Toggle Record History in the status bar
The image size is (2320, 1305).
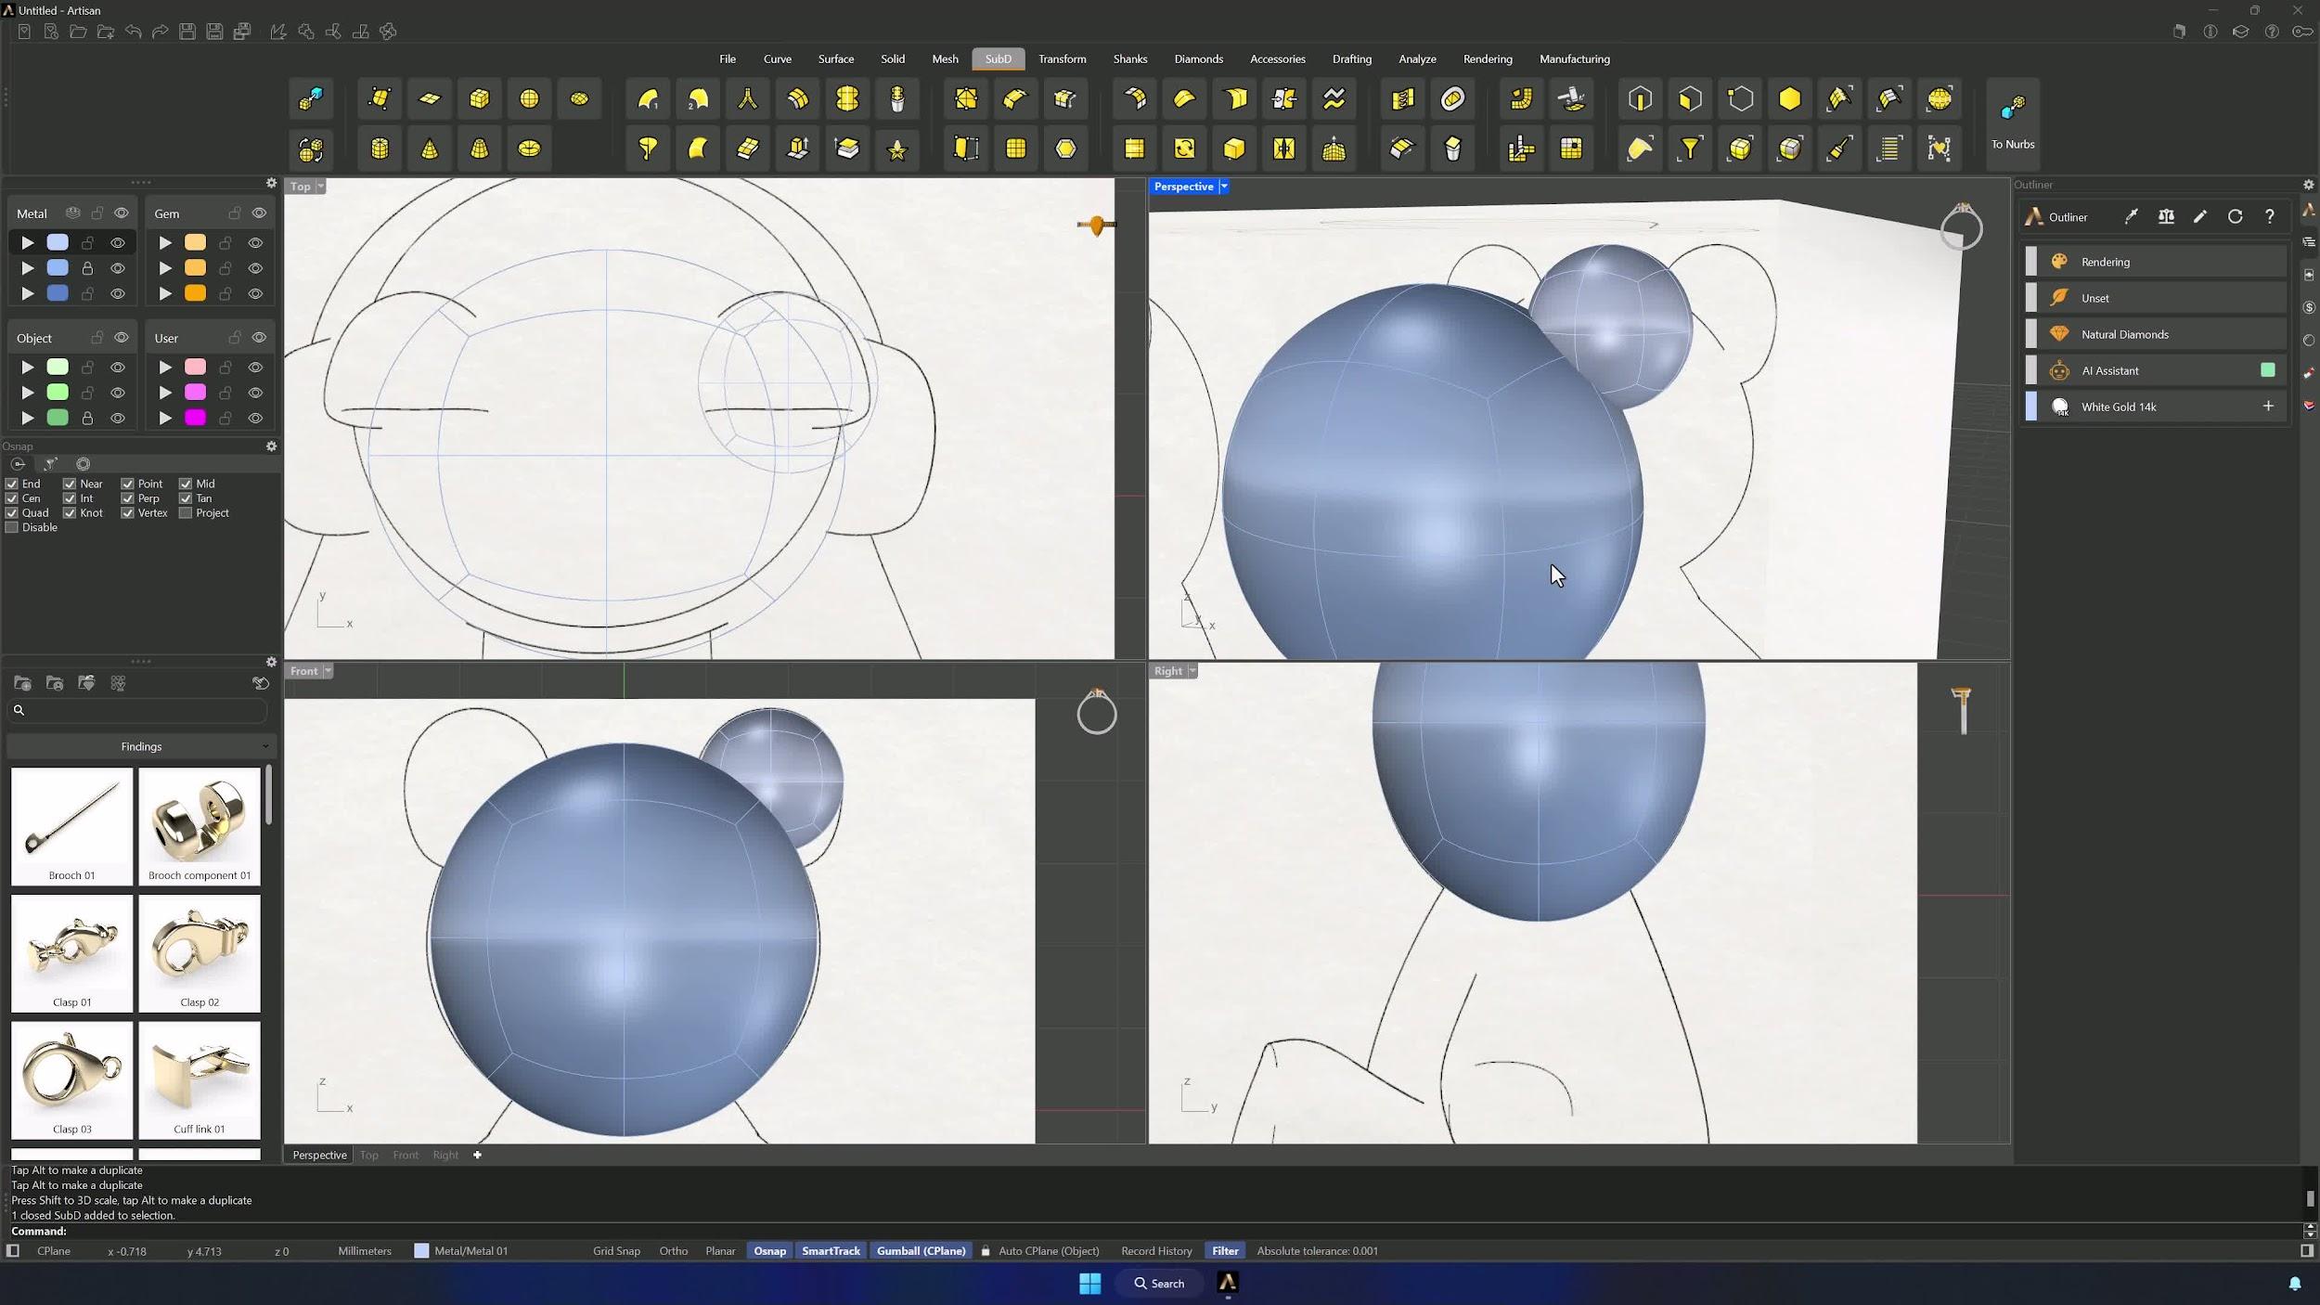pyautogui.click(x=1156, y=1250)
